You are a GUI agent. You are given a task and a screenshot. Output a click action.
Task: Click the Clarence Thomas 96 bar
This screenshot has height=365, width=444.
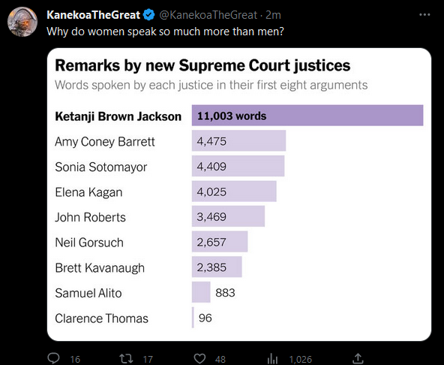[193, 318]
